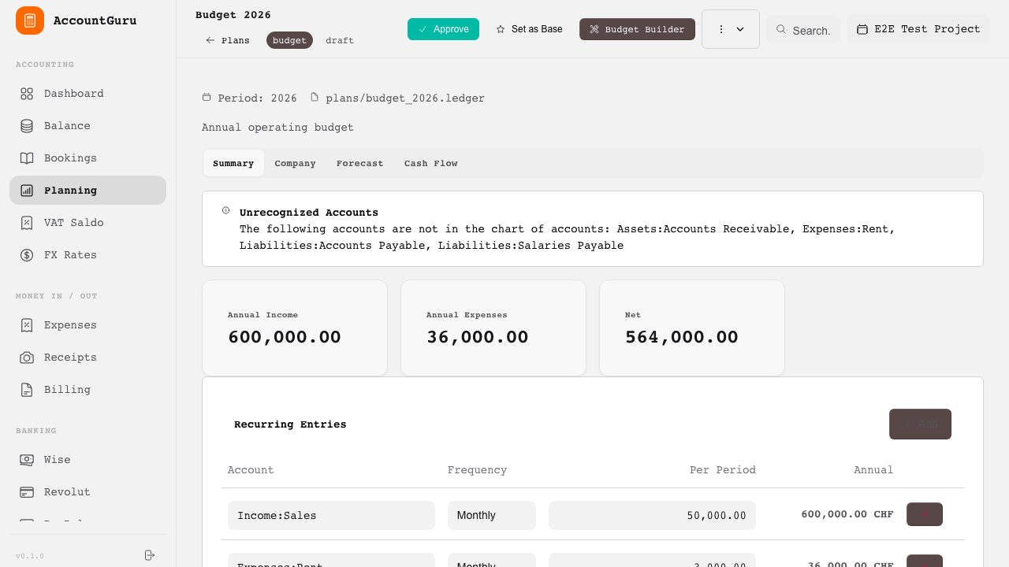Image resolution: width=1009 pixels, height=567 pixels.
Task: Open the Budget Builder
Action: [637, 29]
